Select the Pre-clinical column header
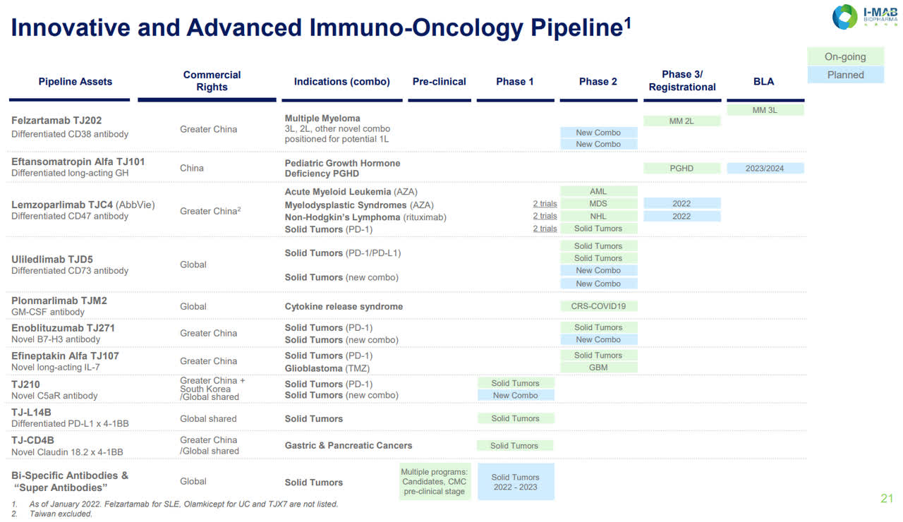This screenshot has height=522, width=903. click(x=439, y=82)
